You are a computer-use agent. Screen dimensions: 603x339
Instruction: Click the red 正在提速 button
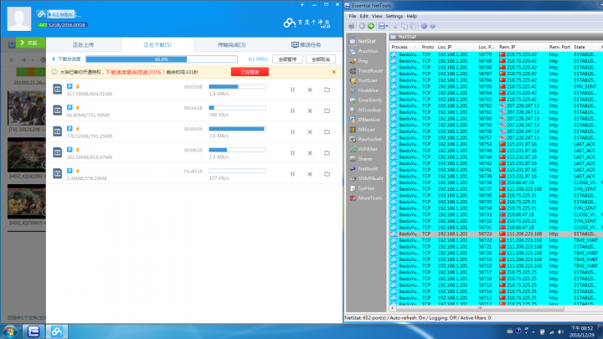[x=250, y=72]
